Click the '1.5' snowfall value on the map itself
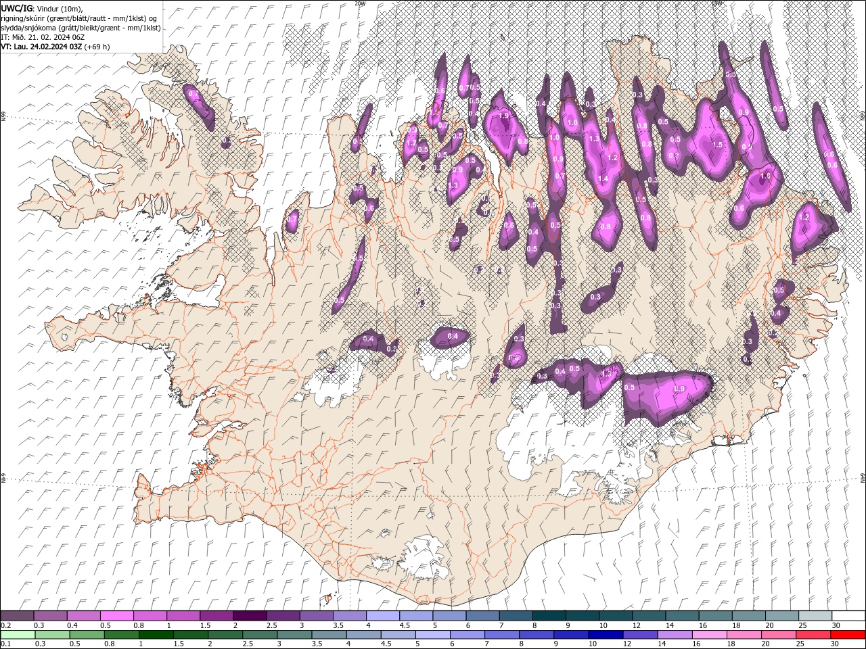866x649 pixels. [718, 145]
